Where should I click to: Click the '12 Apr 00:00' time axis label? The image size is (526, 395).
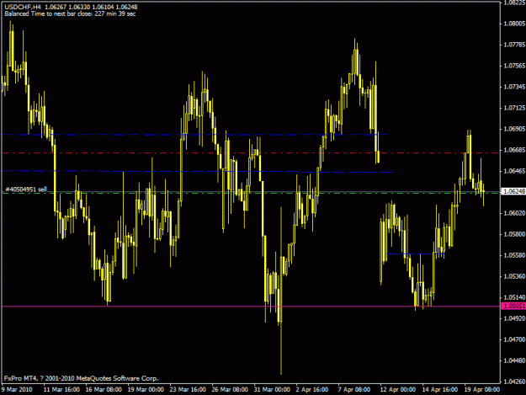pyautogui.click(x=398, y=390)
